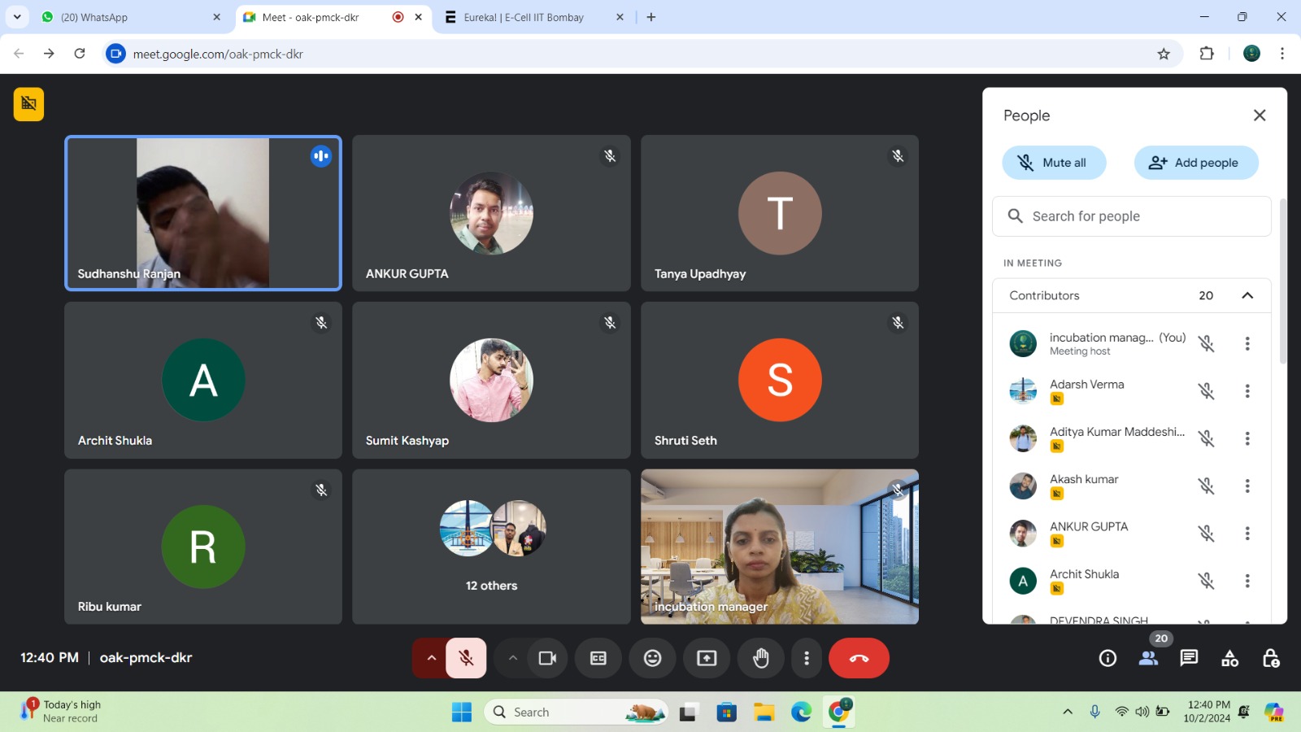This screenshot has width=1301, height=732.
Task: Open the meeting details info icon
Action: [1107, 658]
